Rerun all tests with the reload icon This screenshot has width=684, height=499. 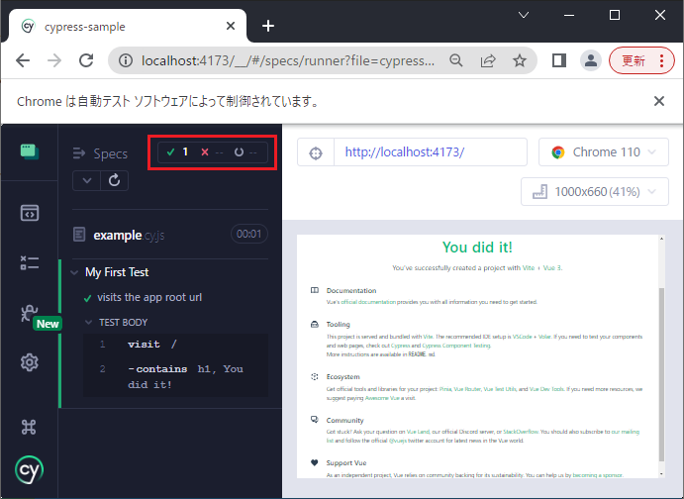(x=114, y=180)
